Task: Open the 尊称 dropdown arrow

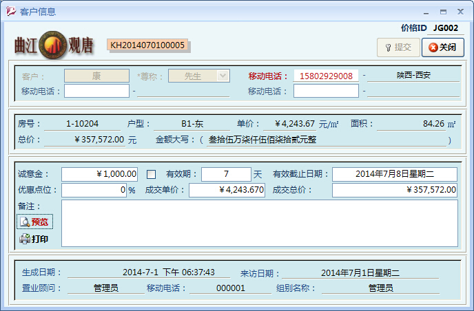Action: [223, 76]
